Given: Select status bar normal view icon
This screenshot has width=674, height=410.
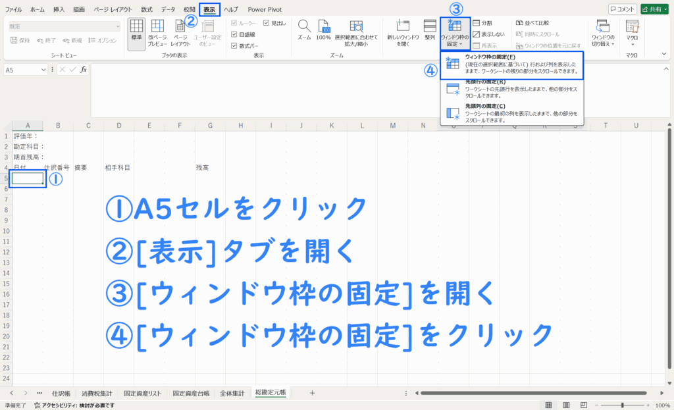Looking at the screenshot, I should click(548, 405).
